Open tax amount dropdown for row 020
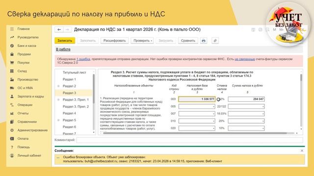Image resolution: width=314 pixels, height=176 pixels. (263, 128)
